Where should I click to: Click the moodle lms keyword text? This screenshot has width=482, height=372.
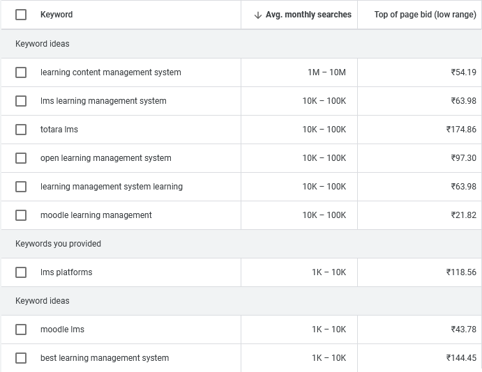click(62, 330)
